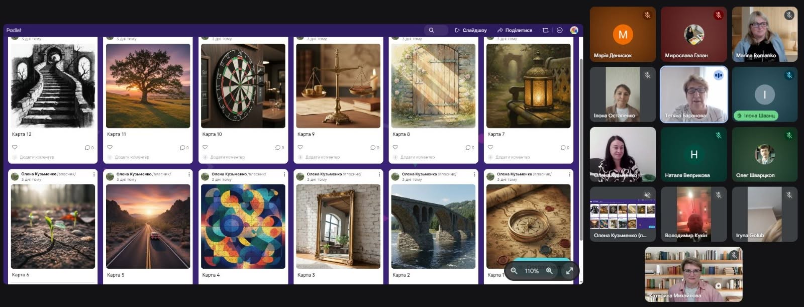The image size is (804, 307).
Task: Open the gold mirror image of Карта 3
Action: click(x=338, y=227)
